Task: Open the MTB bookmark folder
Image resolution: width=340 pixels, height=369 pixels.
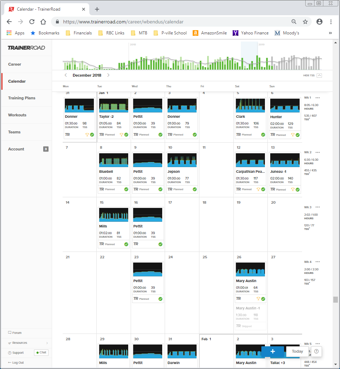Action: [139, 33]
